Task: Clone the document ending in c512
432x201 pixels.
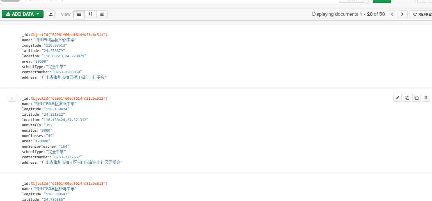Action: coord(417,98)
